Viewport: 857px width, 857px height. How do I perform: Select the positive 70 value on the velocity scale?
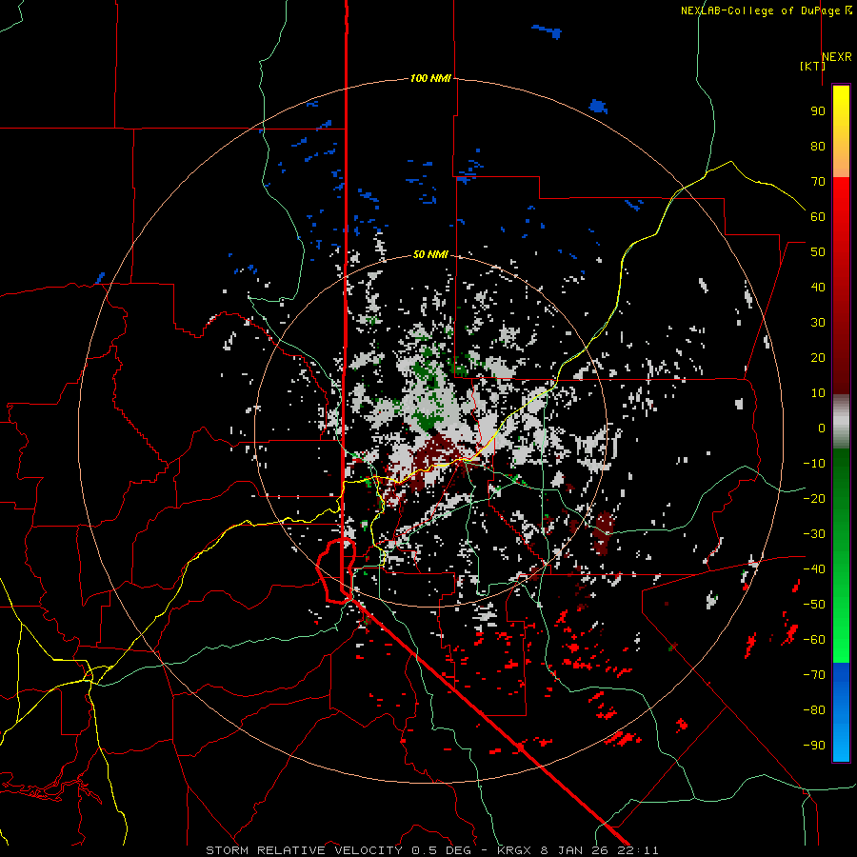click(818, 182)
